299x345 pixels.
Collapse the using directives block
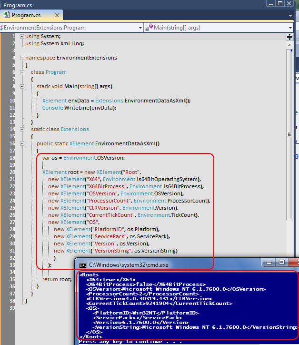click(x=22, y=36)
